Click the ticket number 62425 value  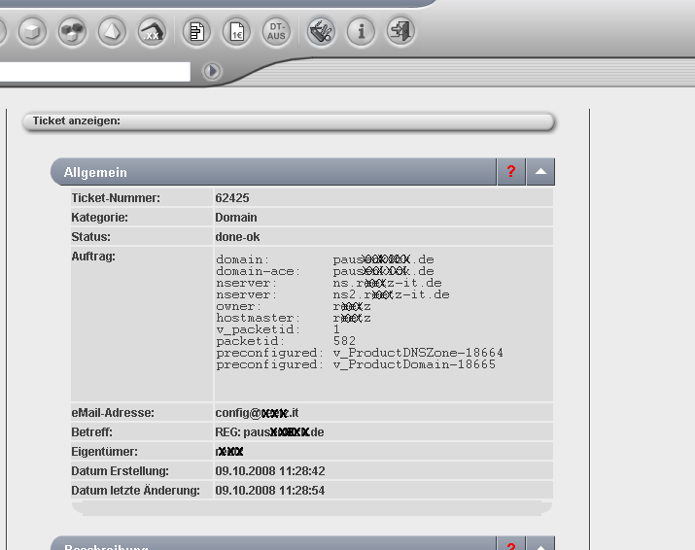pyautogui.click(x=232, y=198)
